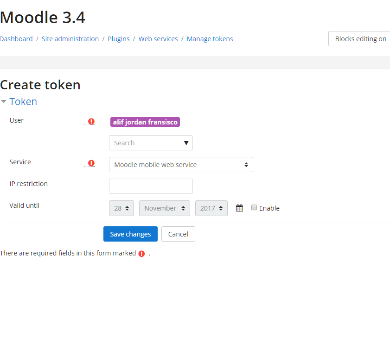This screenshot has width=390, height=342.
Task: Click the required-field icon in the footer note
Action: point(141,254)
